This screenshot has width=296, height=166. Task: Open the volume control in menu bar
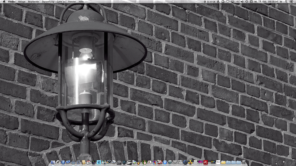click(x=242, y=2)
